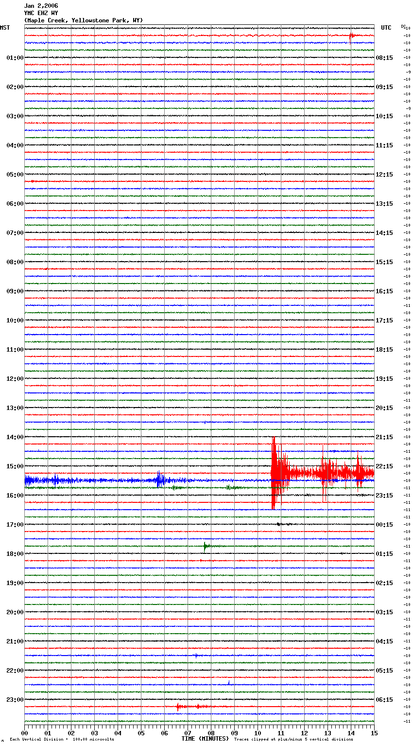Click the '20:15' UTC time label
This screenshot has height=746, width=413.
(x=384, y=408)
